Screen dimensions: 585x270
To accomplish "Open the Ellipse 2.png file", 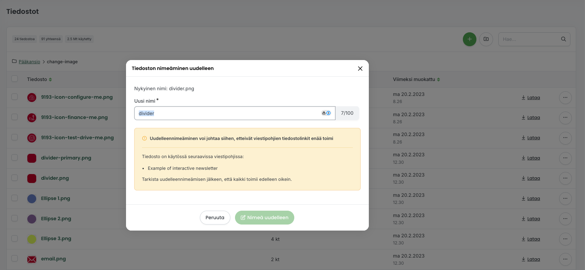I will (x=56, y=218).
